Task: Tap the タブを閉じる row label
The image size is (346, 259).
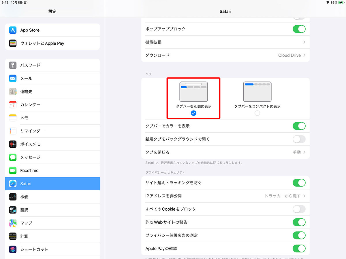Action: point(157,152)
